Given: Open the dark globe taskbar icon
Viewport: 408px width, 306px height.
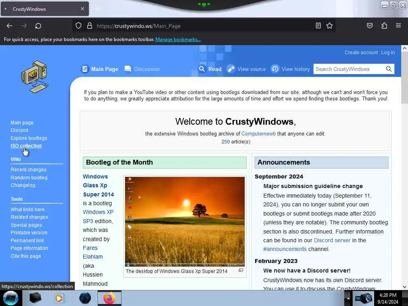Looking at the screenshot, I should (x=85, y=298).
